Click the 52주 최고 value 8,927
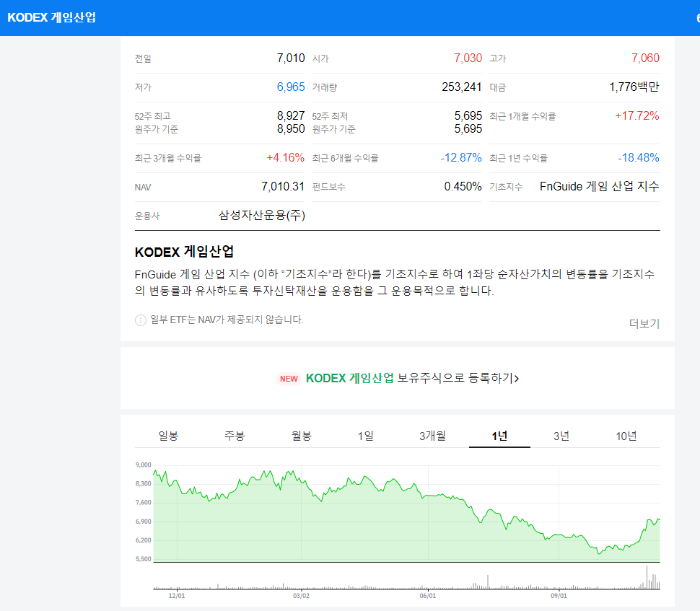700x611 pixels. 291,116
